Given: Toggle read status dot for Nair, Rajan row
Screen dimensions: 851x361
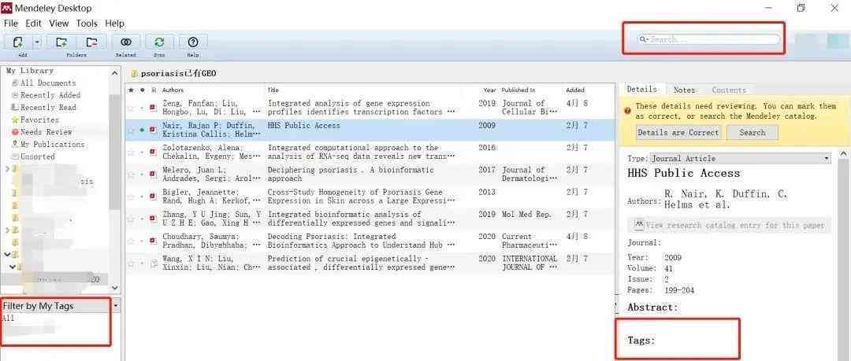Looking at the screenshot, I should point(142,130).
